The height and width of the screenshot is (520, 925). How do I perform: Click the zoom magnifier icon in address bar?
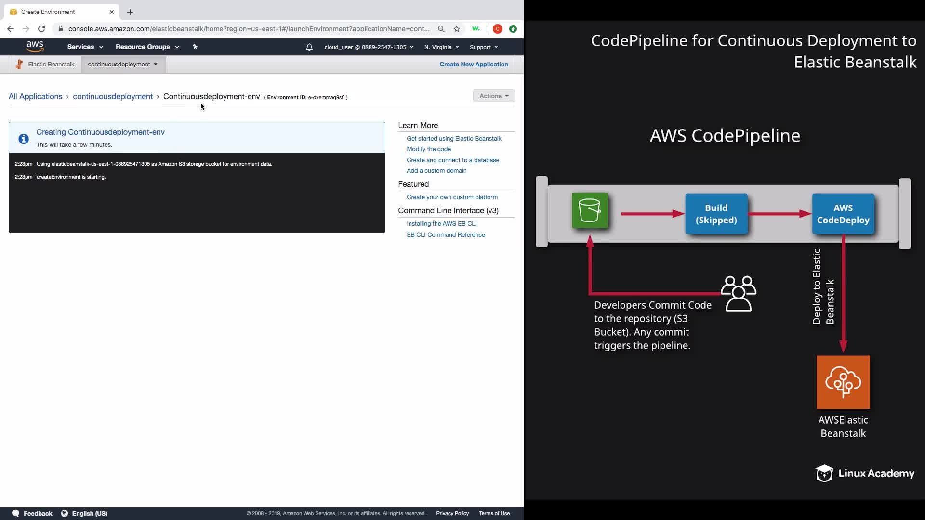click(x=441, y=29)
